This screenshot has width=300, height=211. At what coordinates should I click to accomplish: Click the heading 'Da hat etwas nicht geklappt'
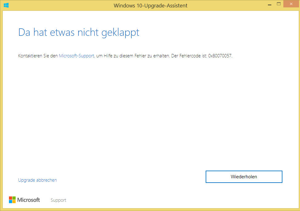[x=79, y=32]
